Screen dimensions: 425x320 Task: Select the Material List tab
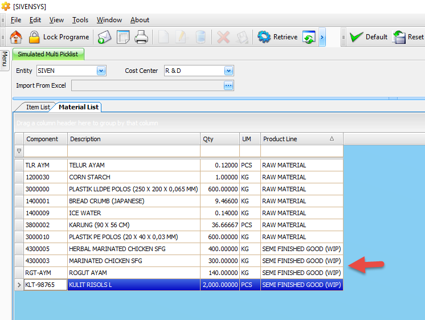point(79,107)
